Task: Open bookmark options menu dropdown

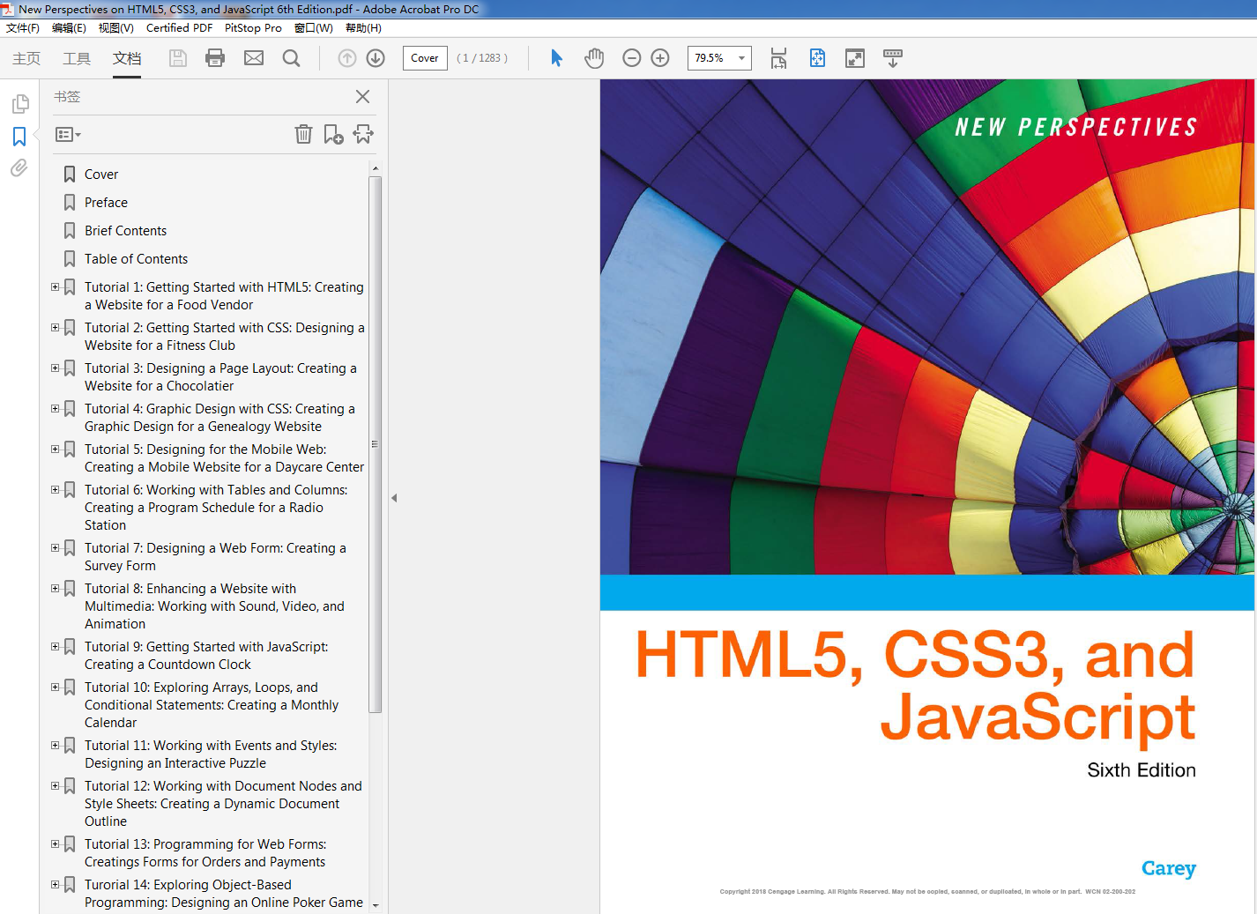Action: (x=68, y=135)
